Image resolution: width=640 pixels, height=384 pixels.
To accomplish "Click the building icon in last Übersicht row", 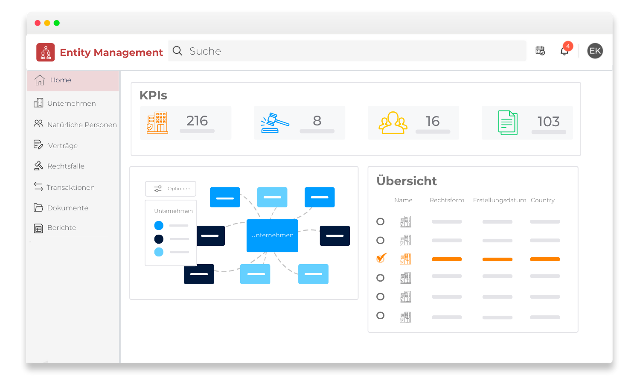I will click(406, 317).
